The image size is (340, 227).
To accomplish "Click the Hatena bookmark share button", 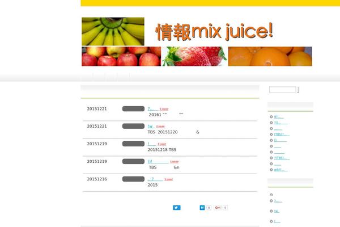I will tap(202, 208).
